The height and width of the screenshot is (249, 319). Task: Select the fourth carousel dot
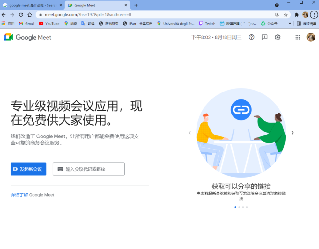247,207
